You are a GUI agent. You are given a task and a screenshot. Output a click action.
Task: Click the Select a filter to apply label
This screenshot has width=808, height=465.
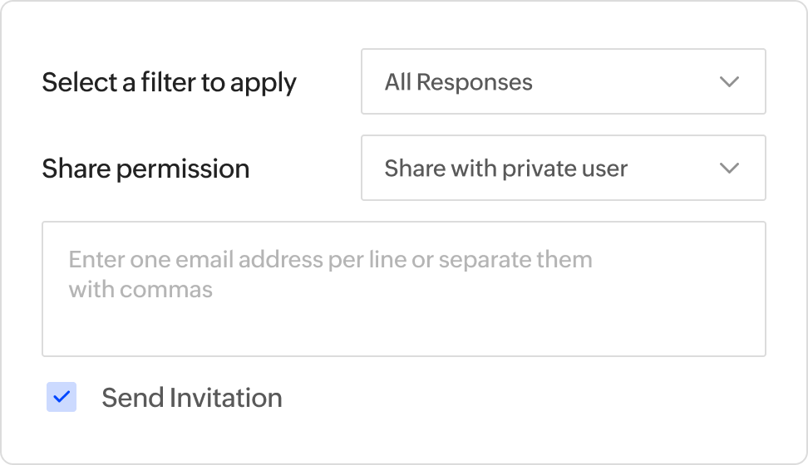[x=169, y=82]
